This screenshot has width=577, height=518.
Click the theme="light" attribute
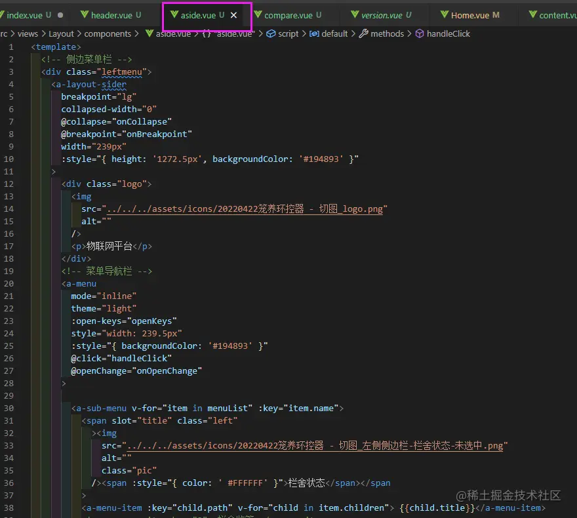pyautogui.click(x=104, y=309)
